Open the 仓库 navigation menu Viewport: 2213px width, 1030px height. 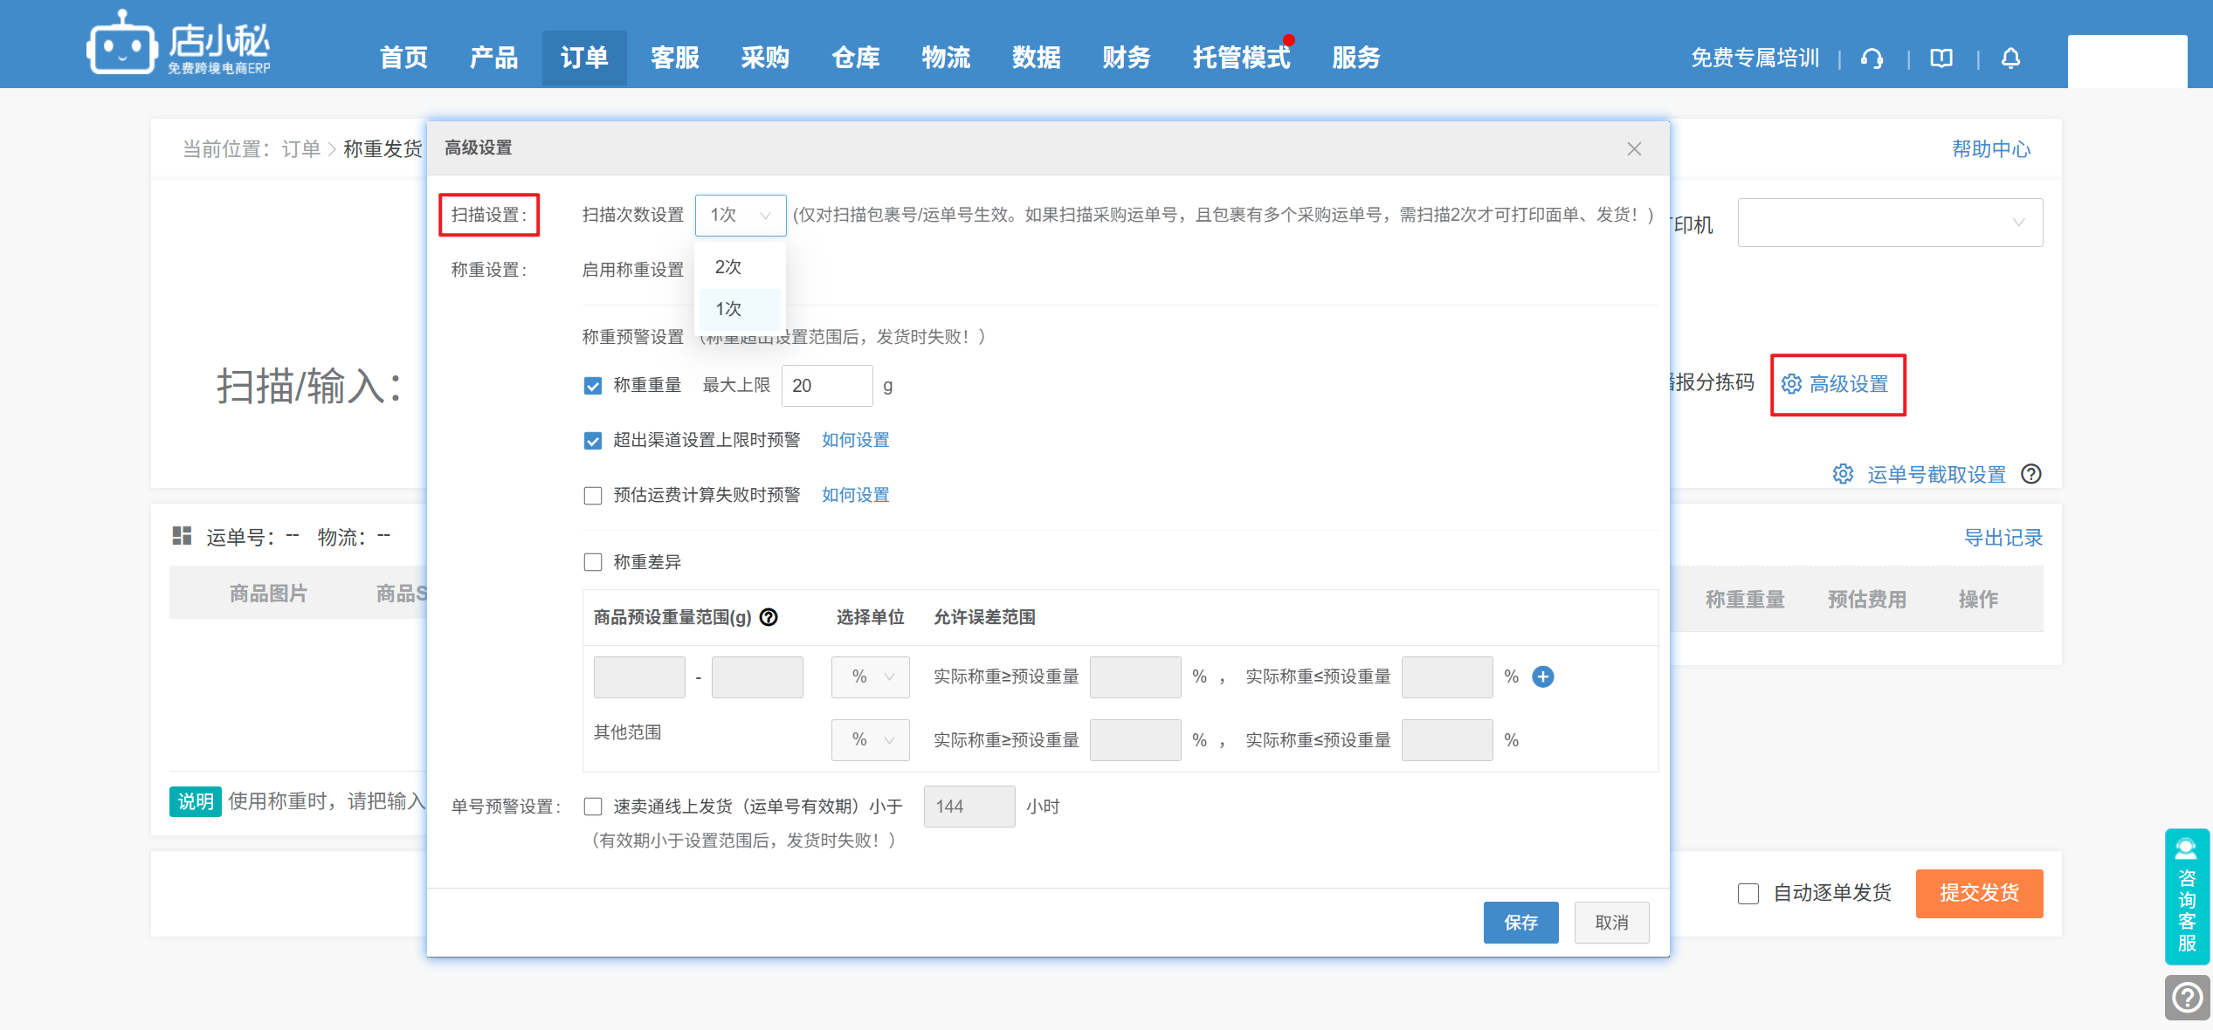[855, 58]
